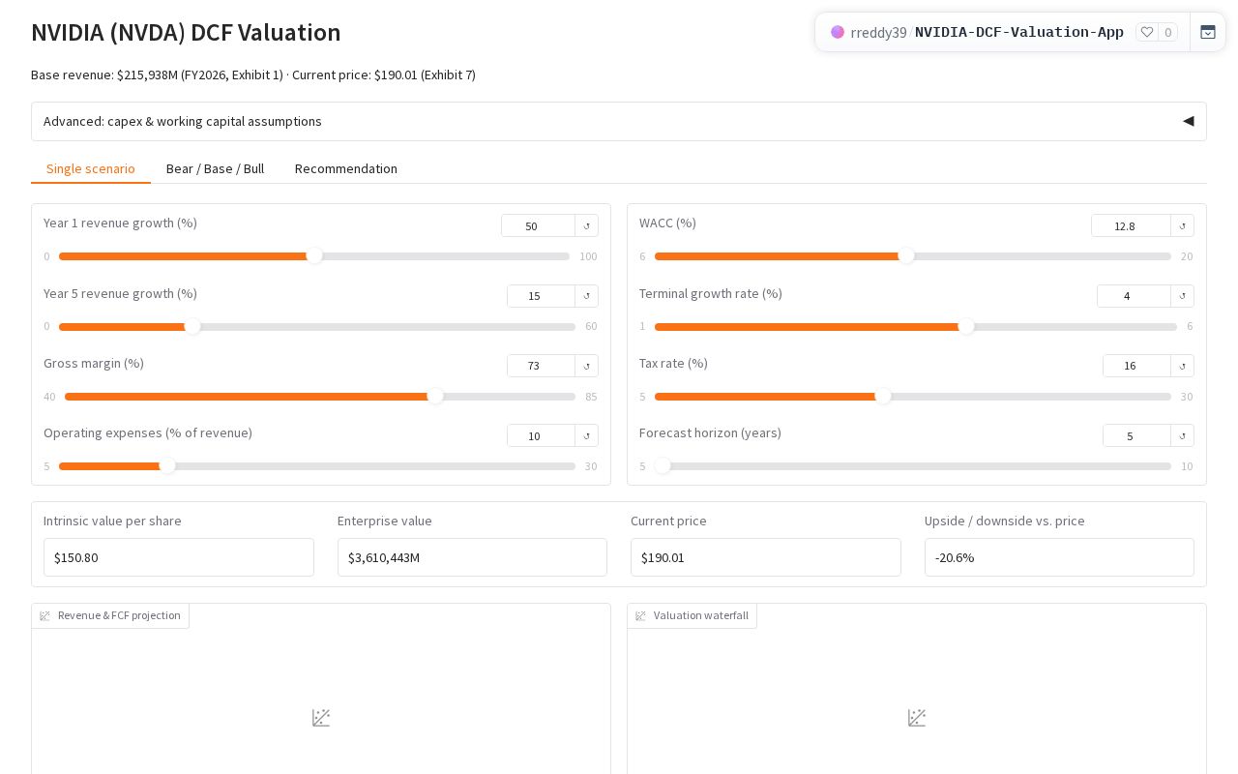Click the 'Operating expenses (% of revenue)' label
Viewport: 1238px width, 774px height.
[x=148, y=432]
